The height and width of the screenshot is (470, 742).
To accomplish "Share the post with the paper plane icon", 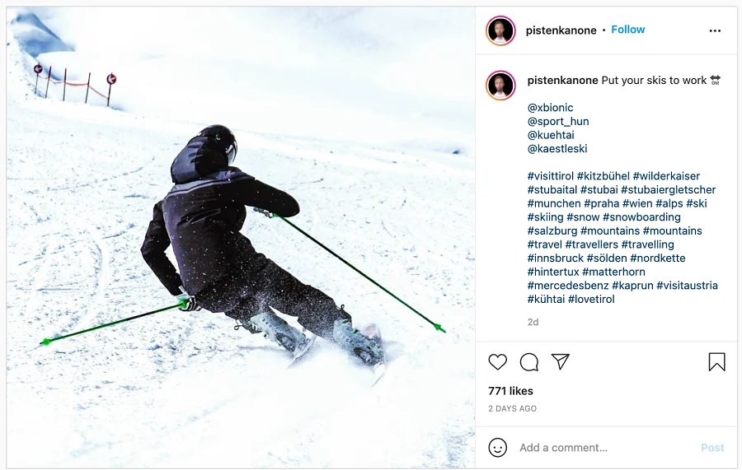I will [x=561, y=361].
